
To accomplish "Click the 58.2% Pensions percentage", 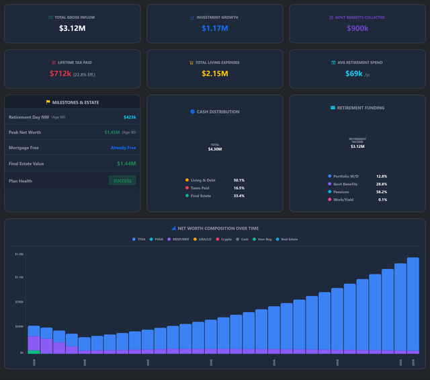I will (382, 192).
